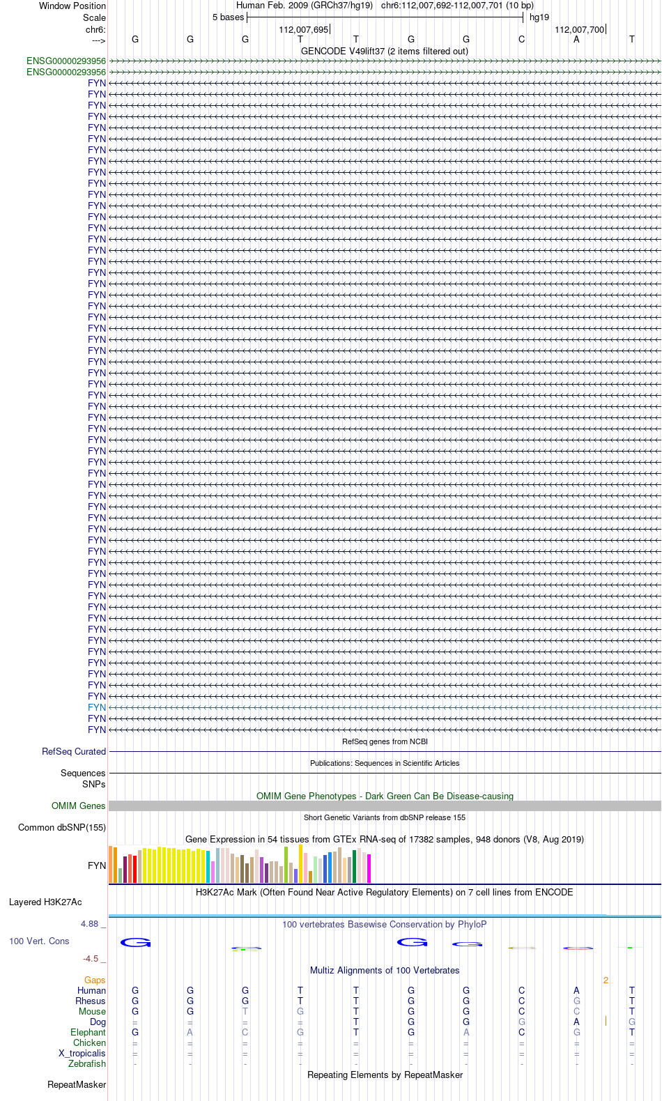Click the Sequences track label
This screenshot has height=1101, width=662.
click(83, 773)
